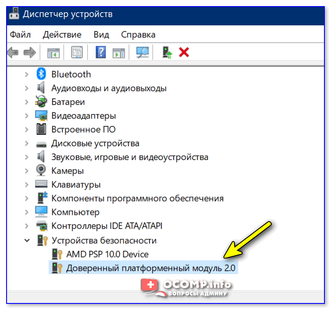Toggle the console tree pane icon
The width and height of the screenshot is (331, 310).
click(x=53, y=52)
